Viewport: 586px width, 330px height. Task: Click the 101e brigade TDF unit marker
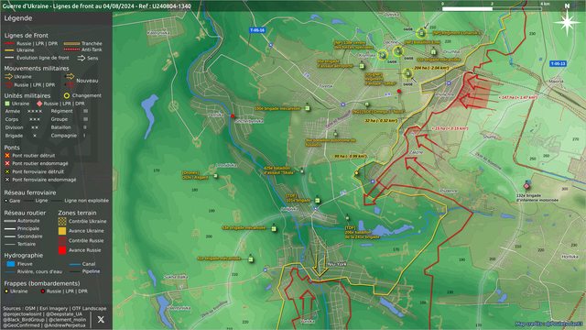pyautogui.click(x=318, y=200)
